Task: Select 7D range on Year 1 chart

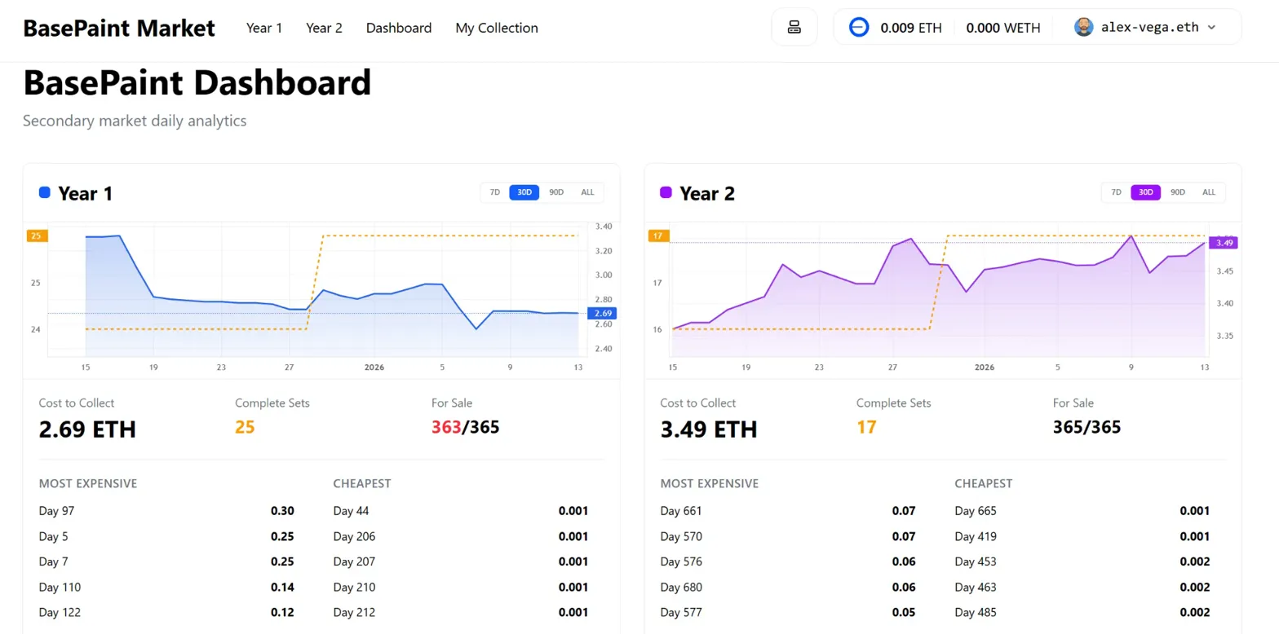Action: [x=495, y=192]
